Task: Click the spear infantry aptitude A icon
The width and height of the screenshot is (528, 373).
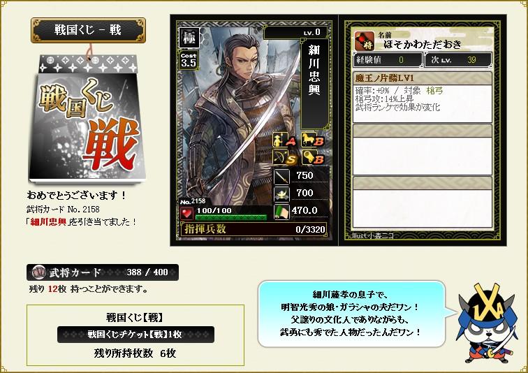Action: (x=284, y=140)
